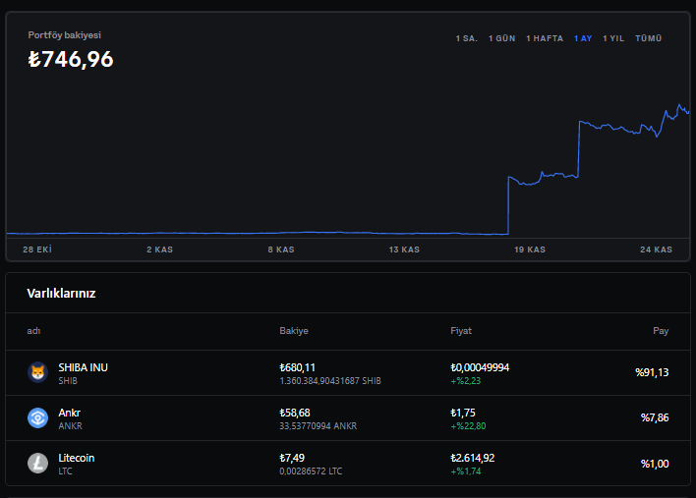Viewport: 696px width, 498px height.
Task: Click the 8 KAS axis date
Action: pos(281,249)
